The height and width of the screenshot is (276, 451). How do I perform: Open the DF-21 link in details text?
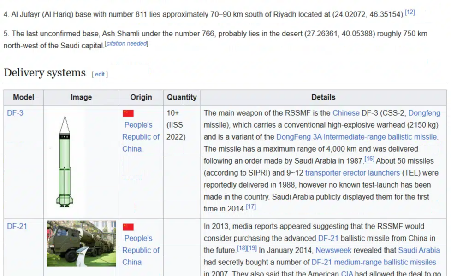coord(328,238)
